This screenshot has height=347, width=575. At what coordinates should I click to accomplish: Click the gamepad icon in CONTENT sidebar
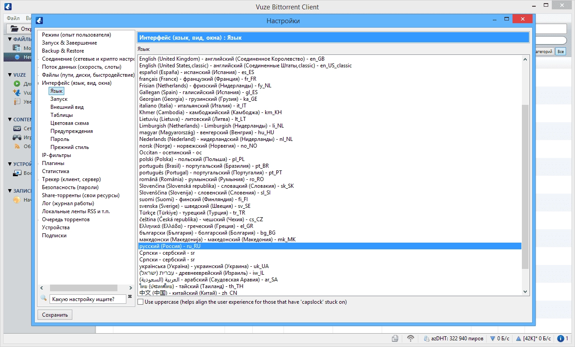tap(17, 137)
